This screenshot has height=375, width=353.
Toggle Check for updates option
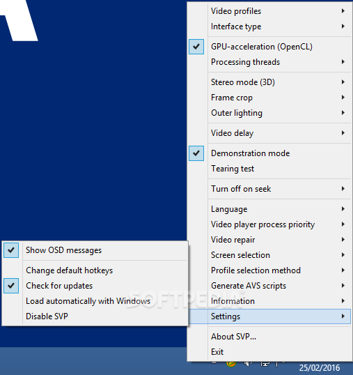click(95, 286)
